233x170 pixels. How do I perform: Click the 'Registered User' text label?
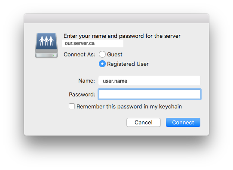pyautogui.click(x=128, y=64)
